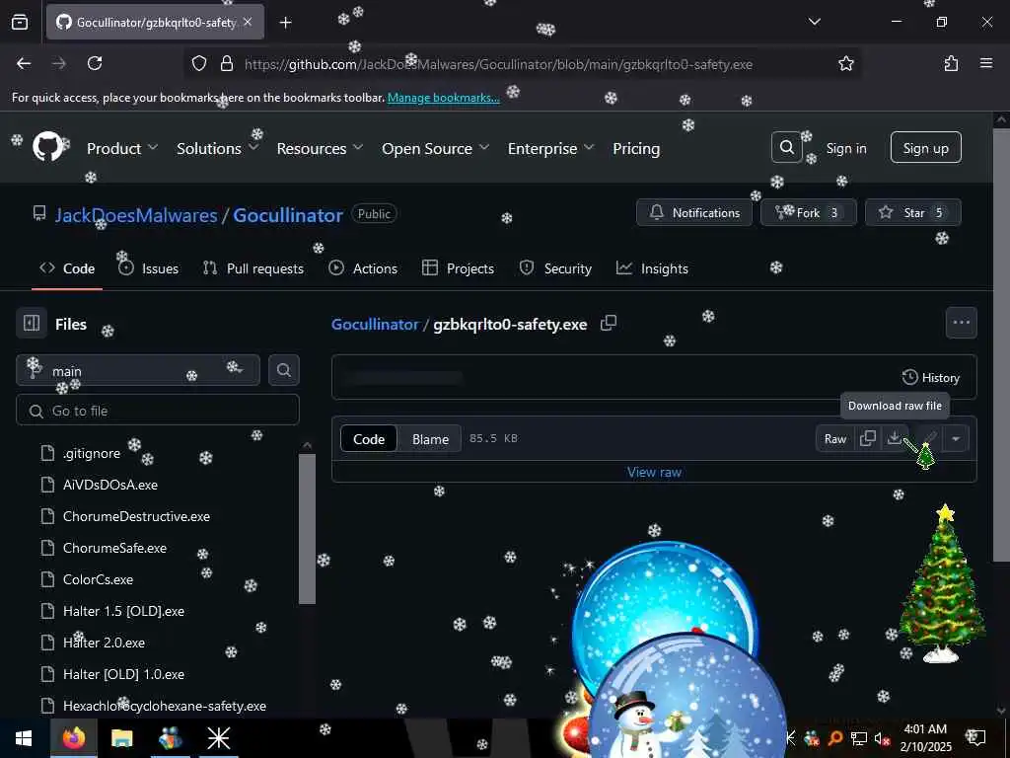Click the search files magnifier button
This screenshot has width=1010, height=758.
click(x=283, y=370)
